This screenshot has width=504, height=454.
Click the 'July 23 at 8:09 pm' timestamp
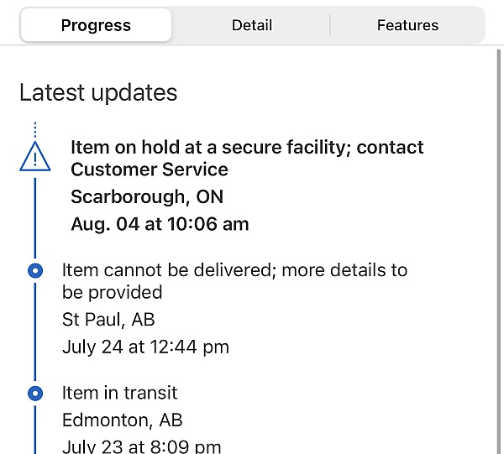pos(141,446)
